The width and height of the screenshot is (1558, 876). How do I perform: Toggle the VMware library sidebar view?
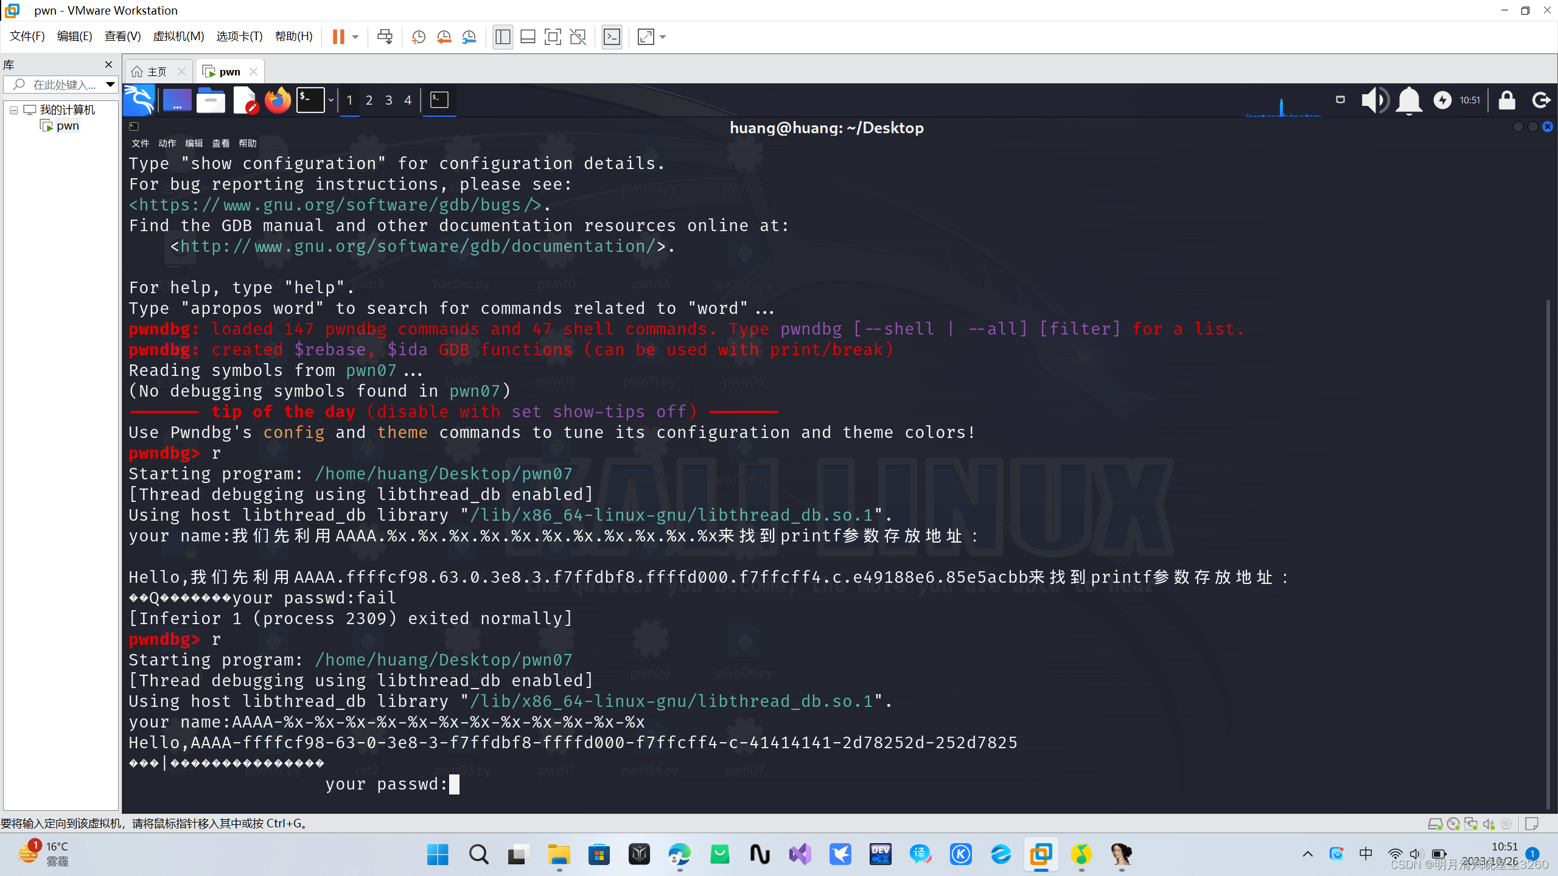pyautogui.click(x=503, y=37)
